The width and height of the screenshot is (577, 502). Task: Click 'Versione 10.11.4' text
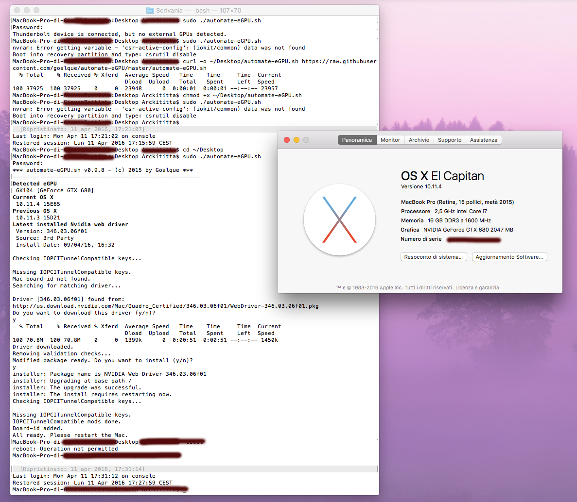(x=421, y=187)
